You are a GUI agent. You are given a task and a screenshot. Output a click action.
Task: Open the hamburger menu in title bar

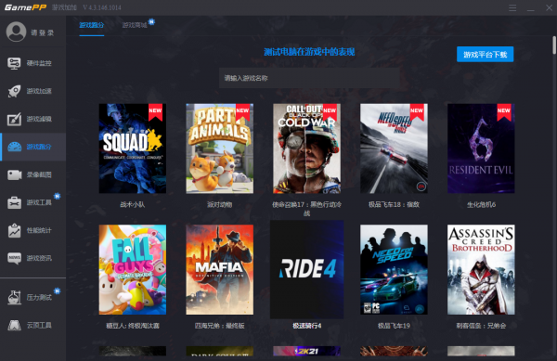pos(512,7)
